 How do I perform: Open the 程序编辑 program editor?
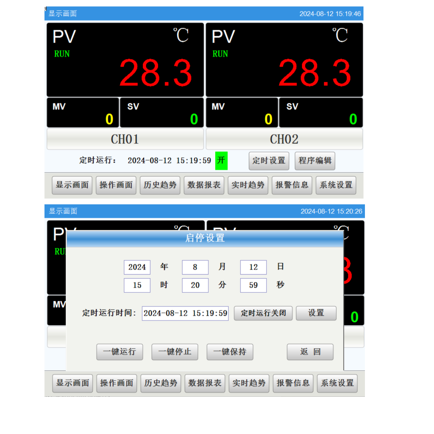[315, 161]
